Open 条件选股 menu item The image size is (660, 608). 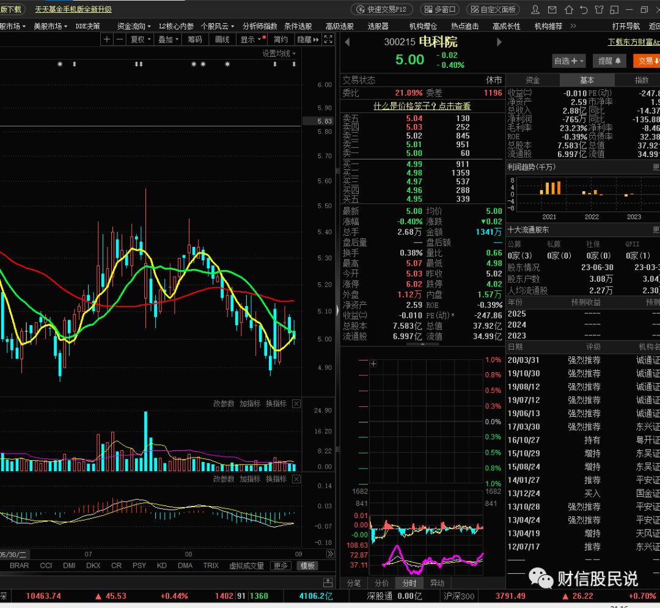coord(298,26)
